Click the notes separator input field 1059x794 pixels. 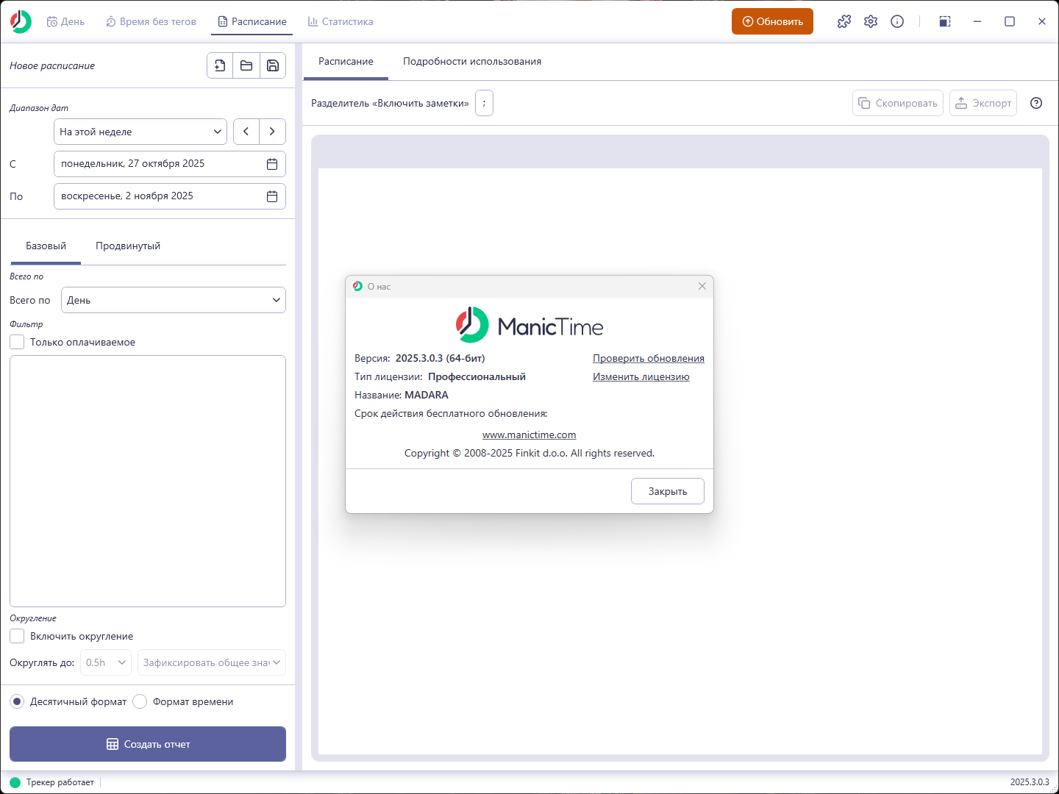pos(484,103)
